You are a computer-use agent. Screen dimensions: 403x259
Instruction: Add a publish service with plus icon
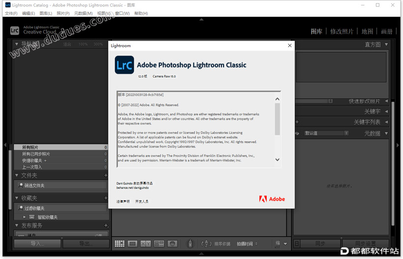106,226
